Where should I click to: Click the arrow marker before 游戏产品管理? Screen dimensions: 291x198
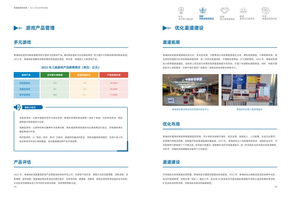point(18,28)
